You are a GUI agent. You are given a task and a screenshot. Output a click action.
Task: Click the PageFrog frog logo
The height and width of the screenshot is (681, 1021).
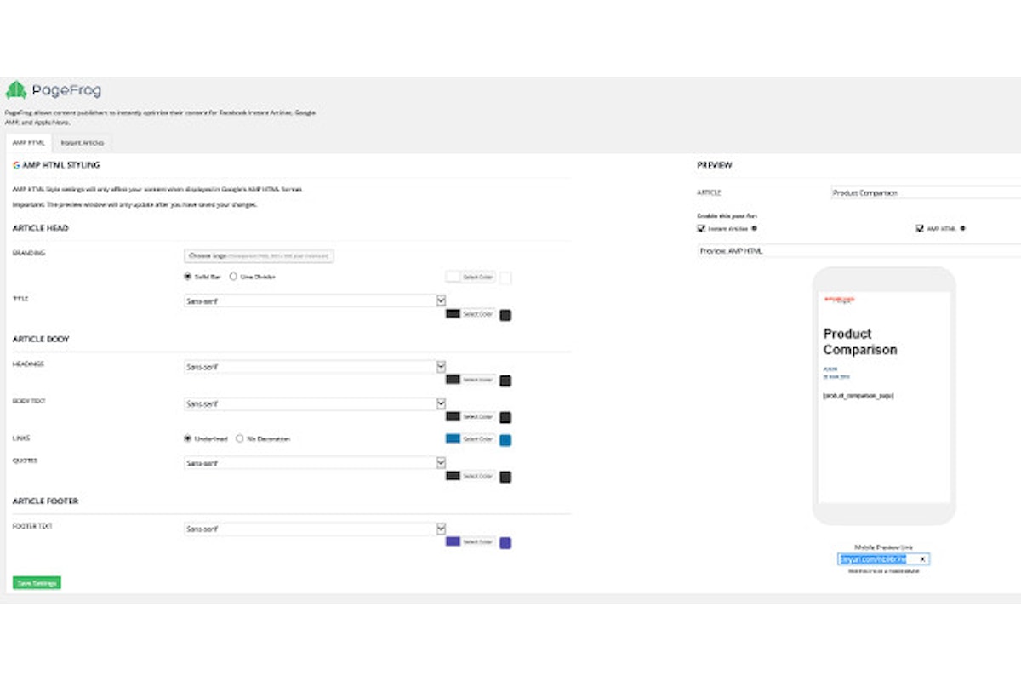click(16, 90)
